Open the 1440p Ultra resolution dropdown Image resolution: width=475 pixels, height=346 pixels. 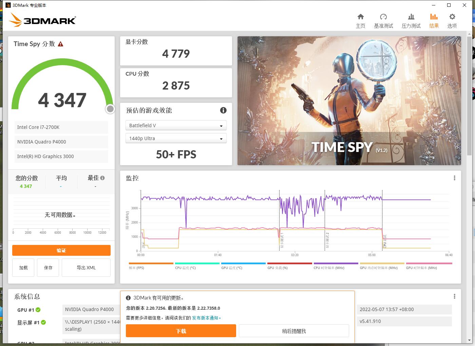pos(176,138)
